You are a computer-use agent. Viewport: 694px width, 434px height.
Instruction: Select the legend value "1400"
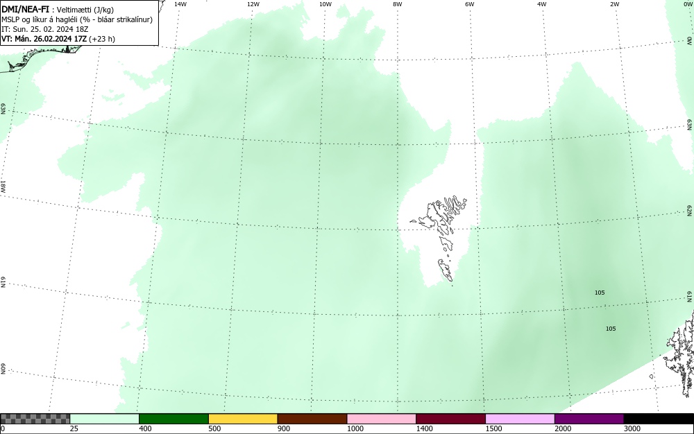(424, 428)
